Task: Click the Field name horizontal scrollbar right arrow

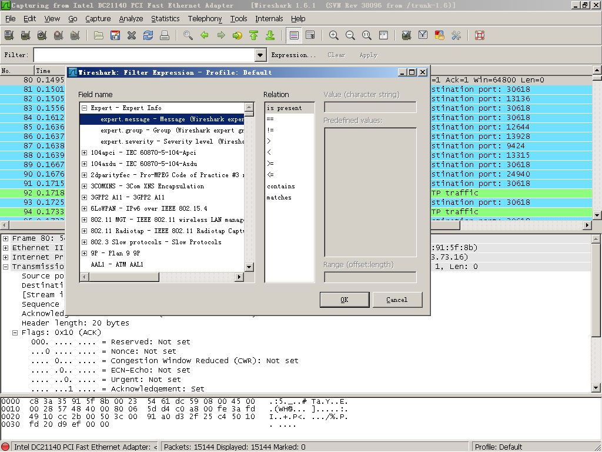Action: click(x=240, y=277)
